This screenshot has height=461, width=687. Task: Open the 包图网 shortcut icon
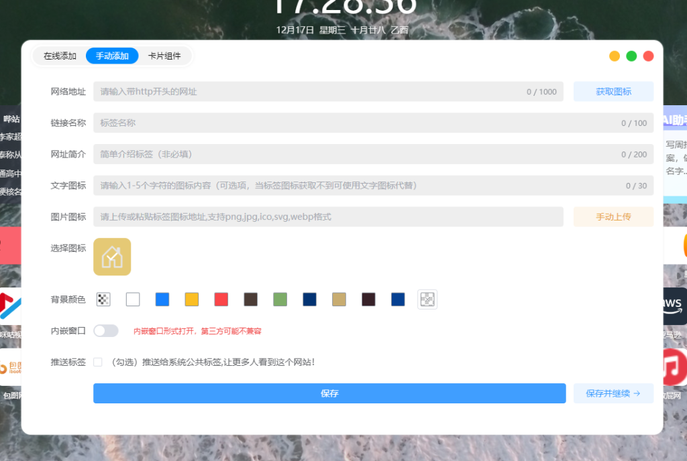[10, 367]
